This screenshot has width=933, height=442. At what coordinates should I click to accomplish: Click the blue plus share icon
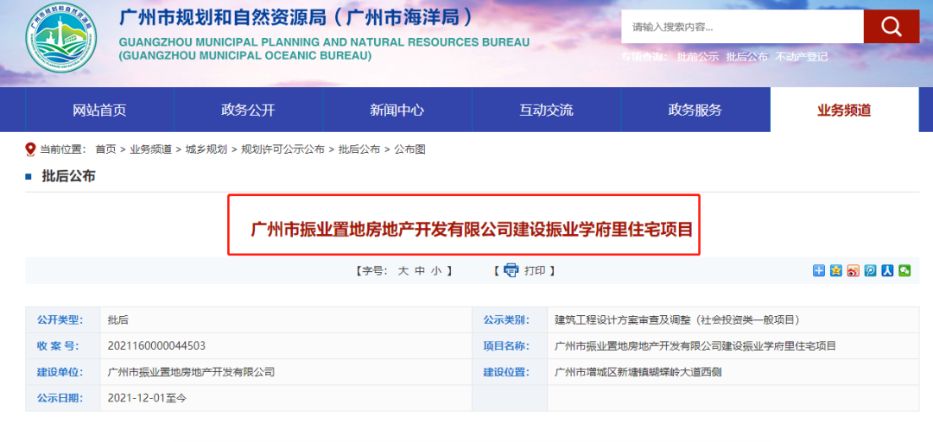[819, 270]
